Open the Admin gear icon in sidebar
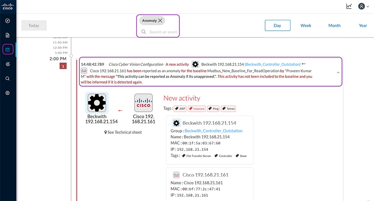This screenshot has height=201, width=374. (x=7, y=93)
